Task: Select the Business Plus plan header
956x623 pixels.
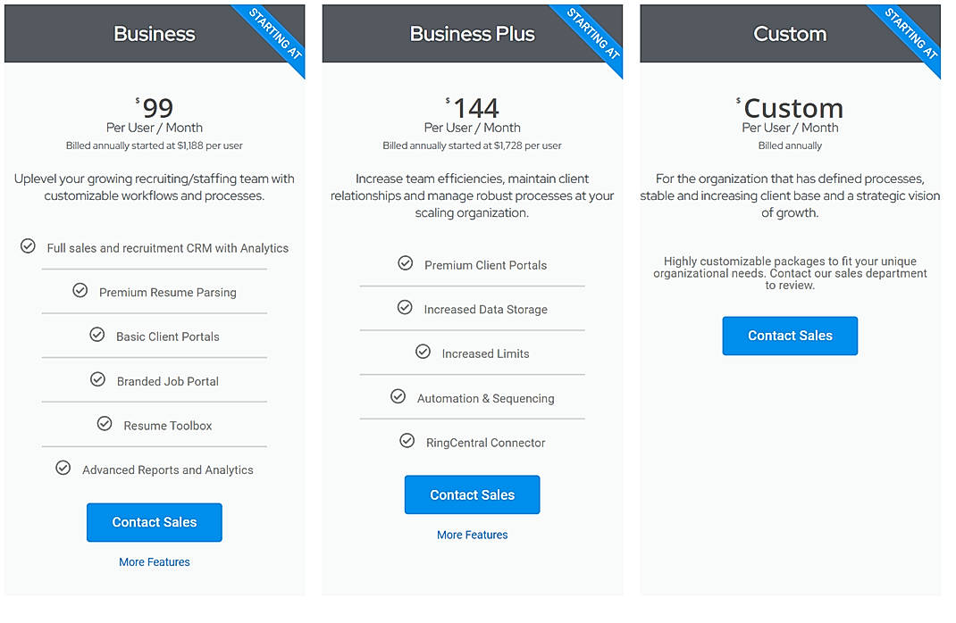Action: pos(472,34)
